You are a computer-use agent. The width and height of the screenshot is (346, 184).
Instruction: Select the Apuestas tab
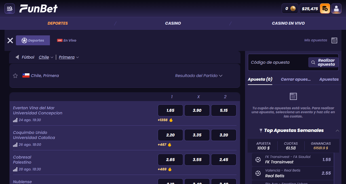[x=329, y=79]
